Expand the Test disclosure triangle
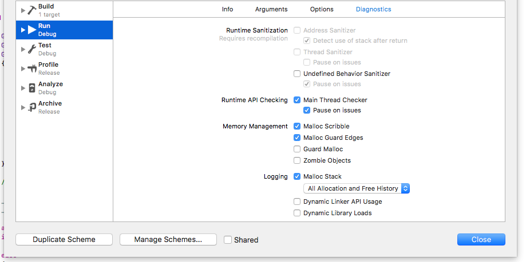The image size is (526, 262). [x=23, y=49]
